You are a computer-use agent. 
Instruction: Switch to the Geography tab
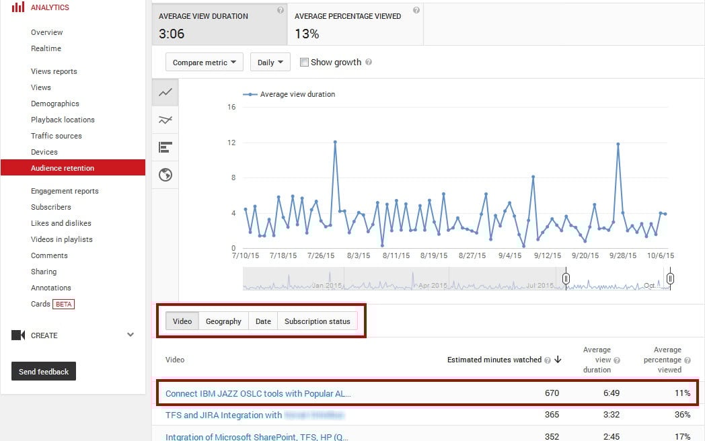[x=223, y=321]
